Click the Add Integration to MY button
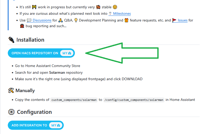 pos(36,125)
